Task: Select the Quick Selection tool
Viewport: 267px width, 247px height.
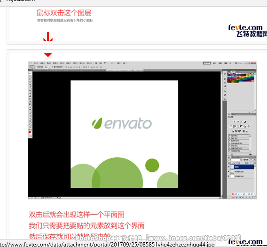Action: click(x=30, y=82)
